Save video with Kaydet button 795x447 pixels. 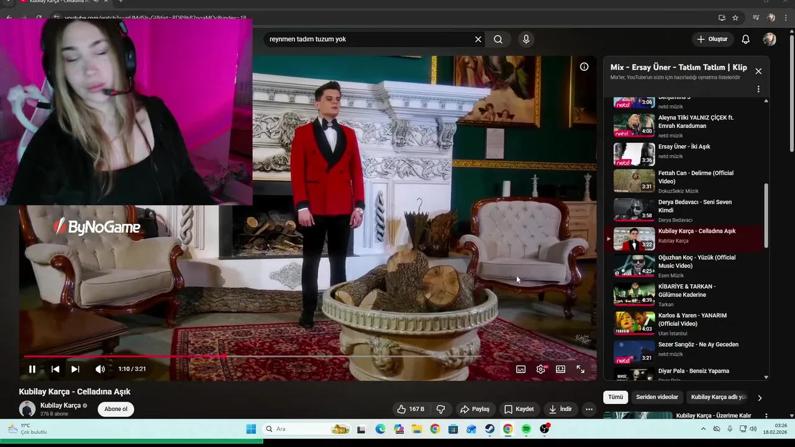point(519,409)
